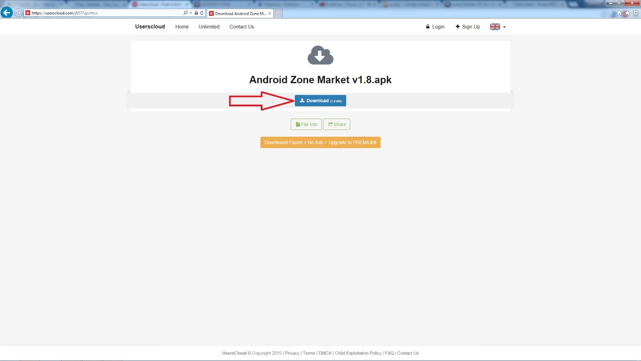Image resolution: width=641 pixels, height=361 pixels.
Task: Open the File Info button
Action: click(306, 124)
